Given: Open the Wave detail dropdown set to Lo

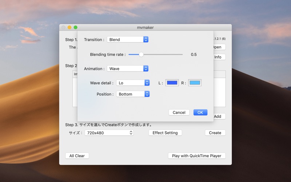Looking at the screenshot, I should coord(133,83).
